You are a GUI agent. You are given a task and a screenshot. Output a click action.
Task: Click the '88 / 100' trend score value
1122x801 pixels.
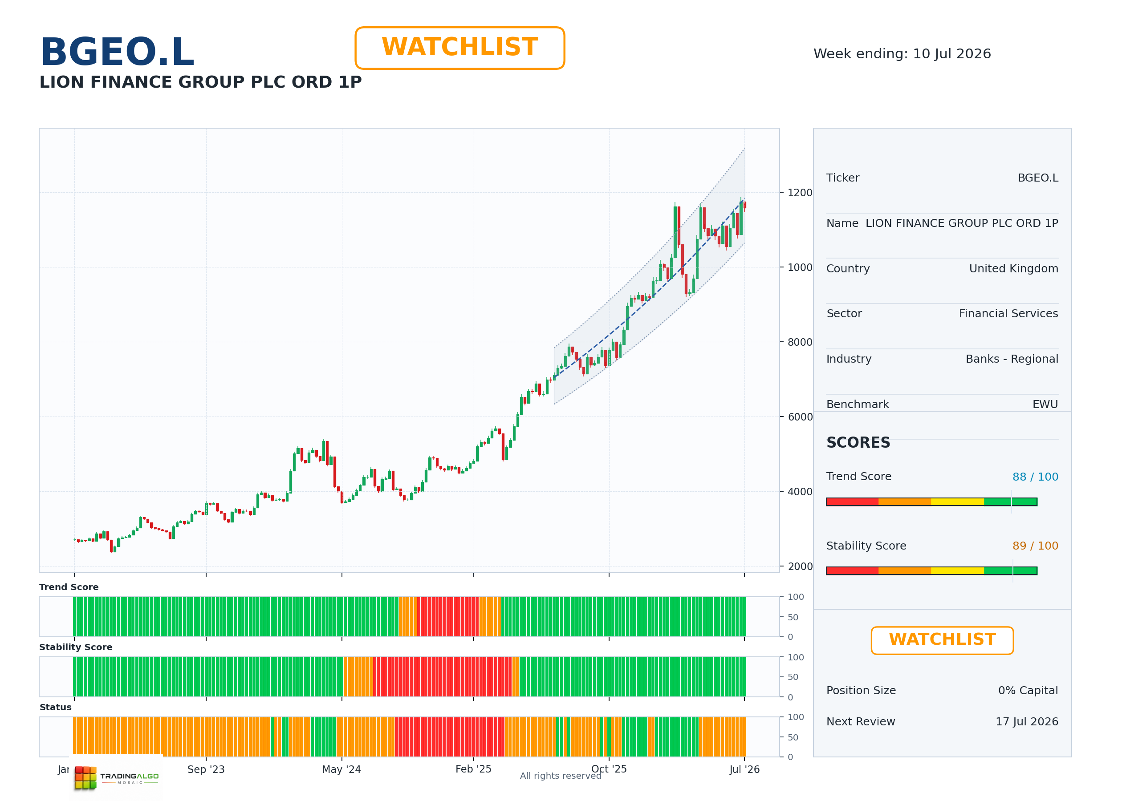point(1035,477)
